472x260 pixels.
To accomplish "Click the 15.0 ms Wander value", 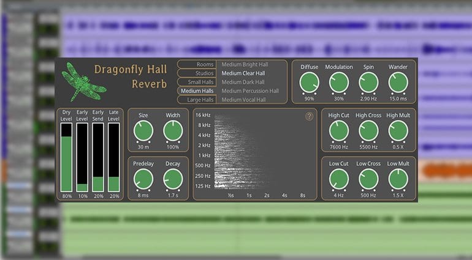I will (x=398, y=98).
